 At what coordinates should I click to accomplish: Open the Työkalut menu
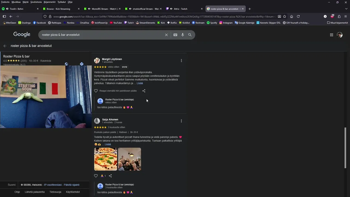pos(62,2)
